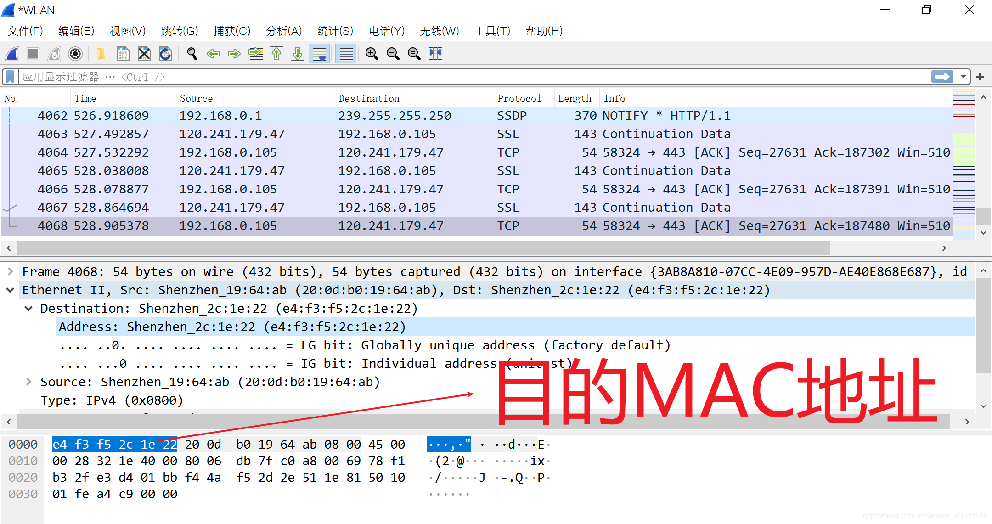Image resolution: width=992 pixels, height=524 pixels.
Task: Stop the running capture
Action: [33, 54]
